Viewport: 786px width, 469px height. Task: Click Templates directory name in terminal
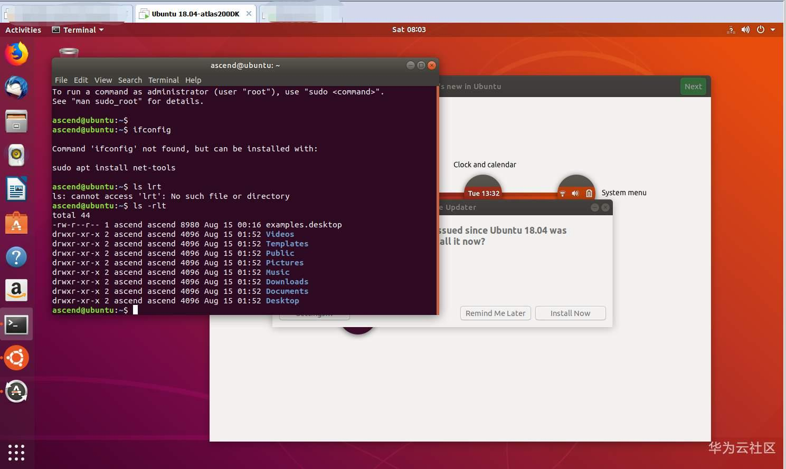tap(287, 244)
